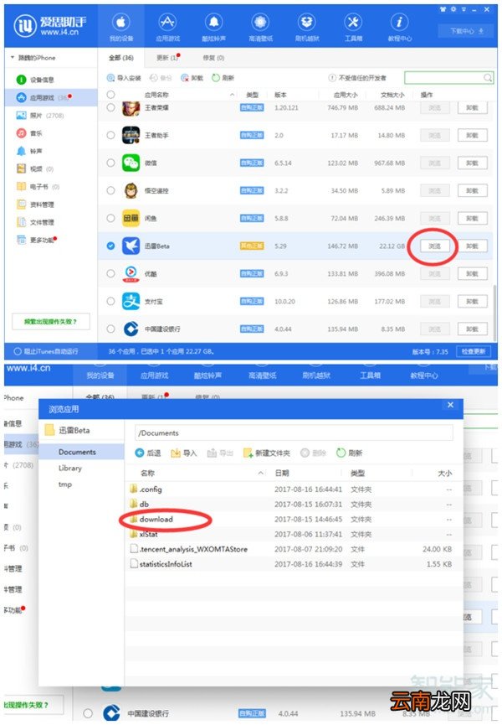Viewport: 502px width, 725px height.
Task: Select 视频 (0) in the left sidebar
Action: (x=35, y=168)
